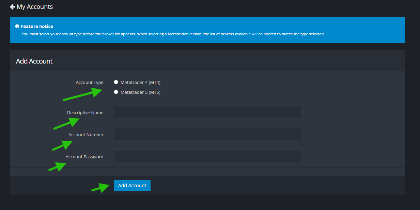
Task: Click the Account Type label
Action: click(x=90, y=82)
